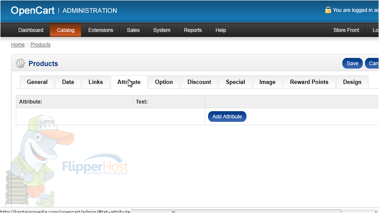Switch to the Image tab
379x213 pixels.
click(267, 82)
